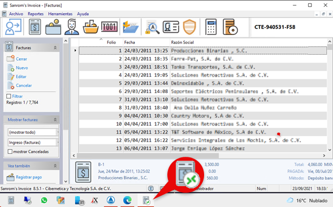
Task: Click the CTE-940531-F58 identifier text
Action: pyautogui.click(x=275, y=27)
